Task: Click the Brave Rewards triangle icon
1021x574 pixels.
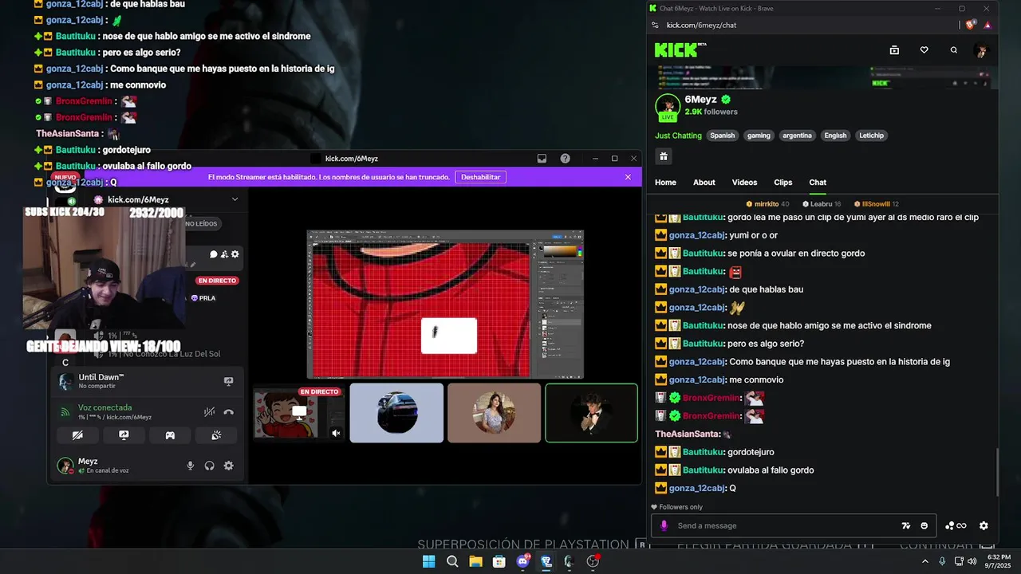Action: pos(987,25)
